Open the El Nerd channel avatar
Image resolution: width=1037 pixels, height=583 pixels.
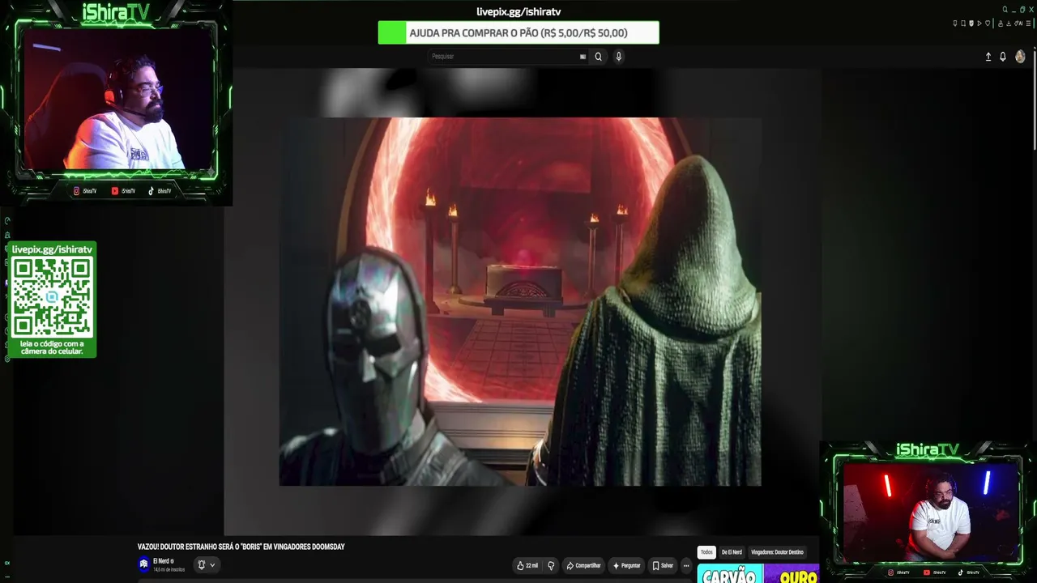(x=143, y=564)
